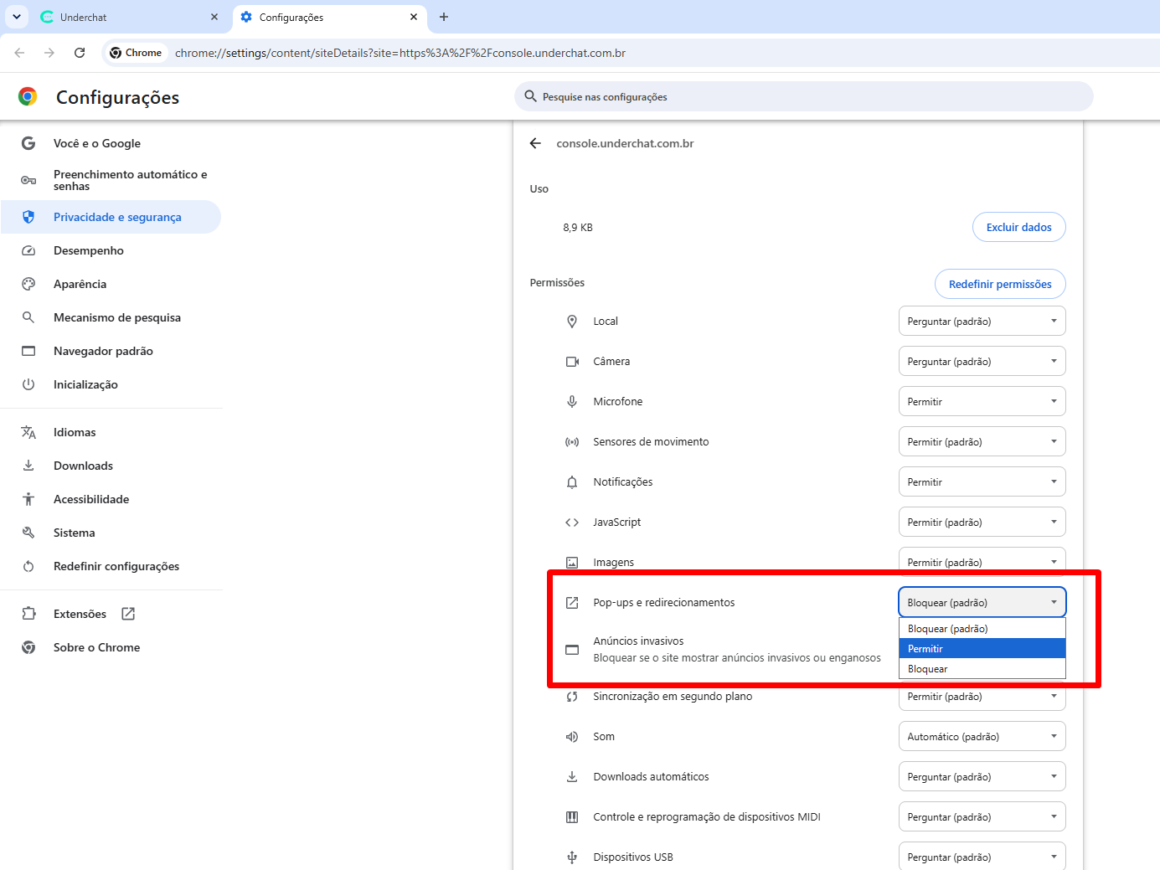Open the Local permission dropdown

coord(982,321)
